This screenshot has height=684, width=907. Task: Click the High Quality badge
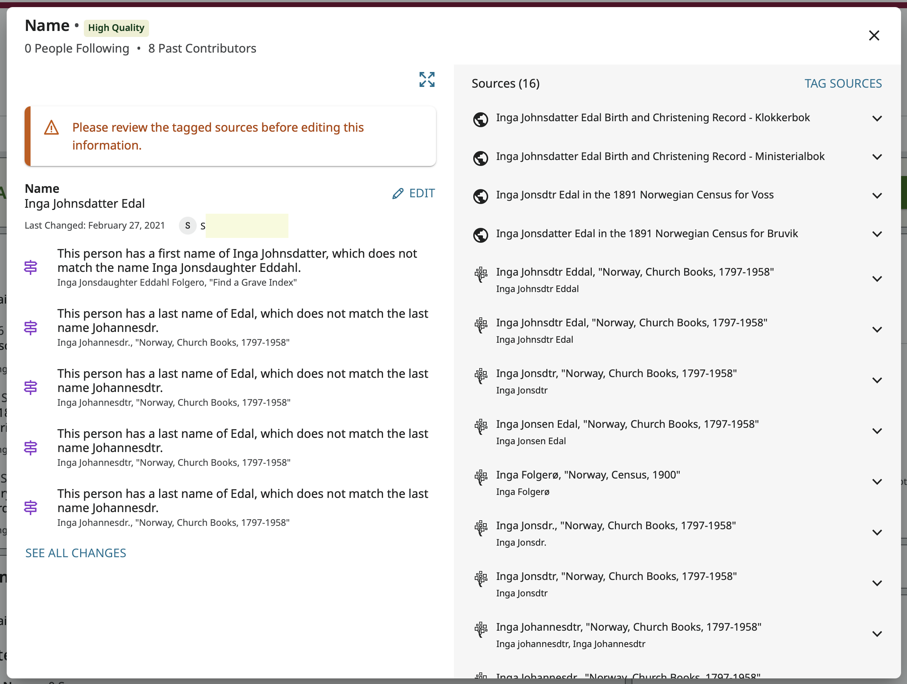click(116, 28)
